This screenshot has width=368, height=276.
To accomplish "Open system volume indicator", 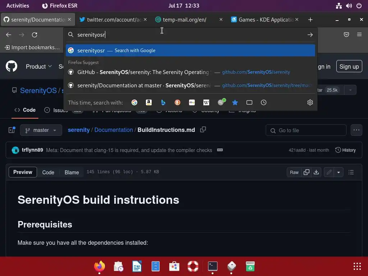I will click(349, 6).
